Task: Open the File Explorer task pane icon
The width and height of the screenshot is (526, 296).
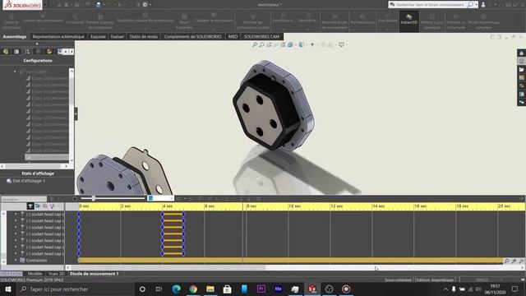Action: click(521, 69)
